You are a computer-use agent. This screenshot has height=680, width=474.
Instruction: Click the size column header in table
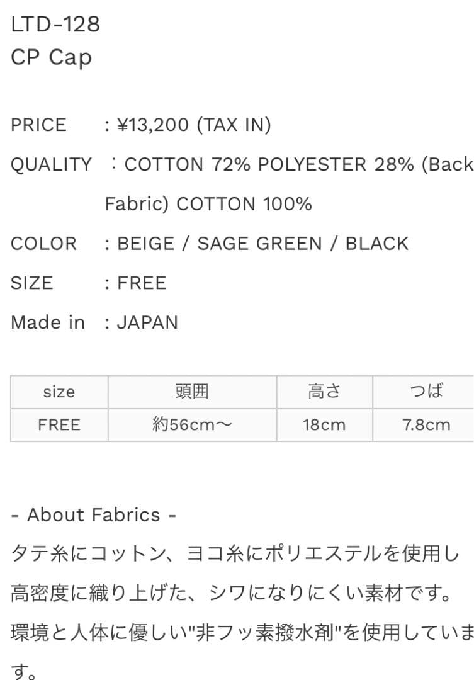59,392
